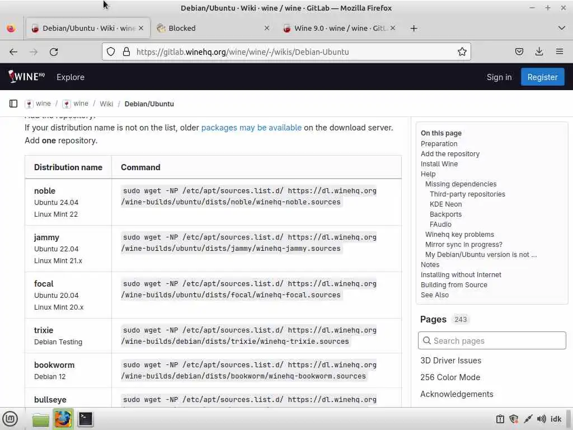Click the clipboard-like tray icon
This screenshot has width=573, height=430.
click(x=500, y=419)
